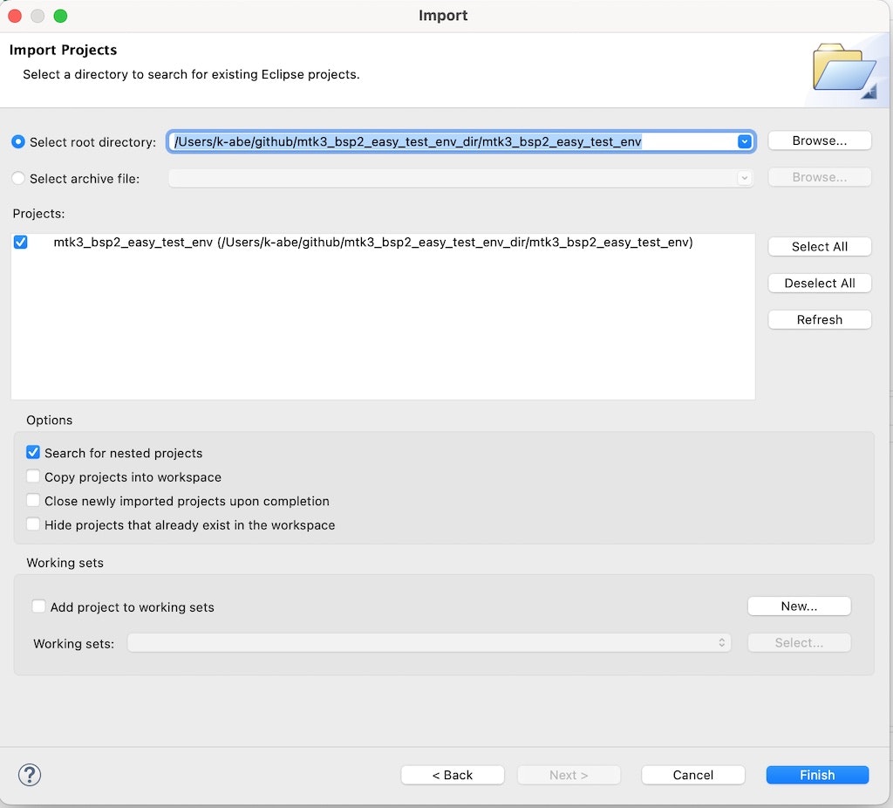The width and height of the screenshot is (893, 808).
Task: Click Browse next to root directory
Action: [x=818, y=140]
